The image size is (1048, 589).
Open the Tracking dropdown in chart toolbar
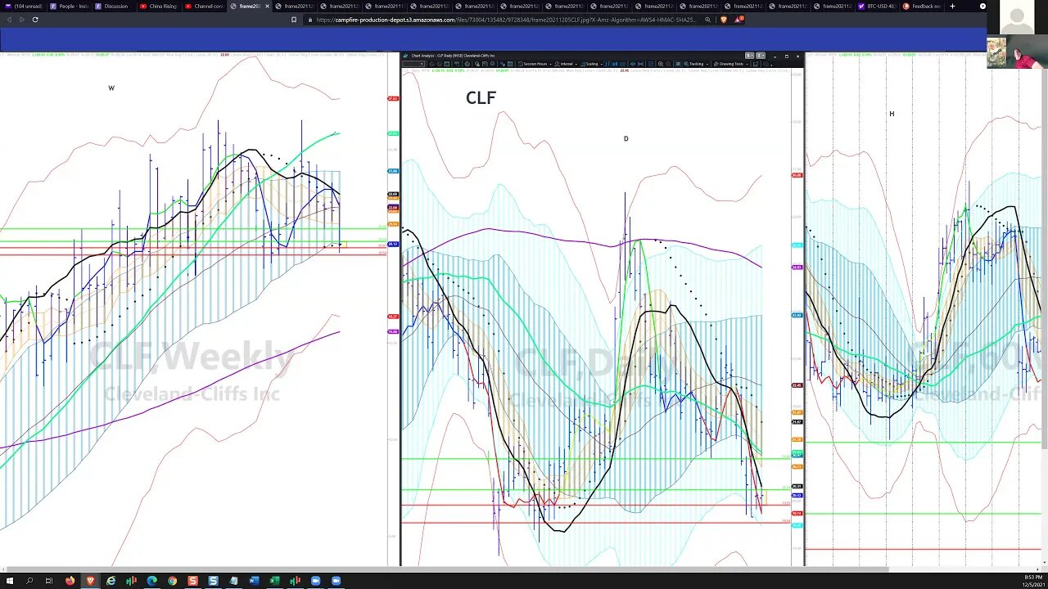click(696, 64)
